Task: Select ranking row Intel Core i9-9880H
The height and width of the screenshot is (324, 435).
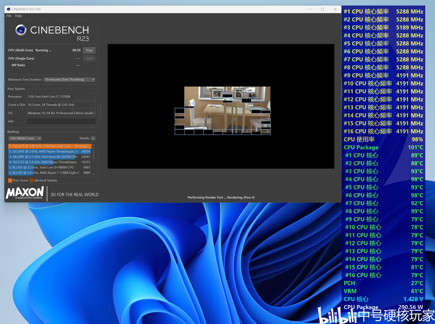Action: pyautogui.click(x=50, y=167)
